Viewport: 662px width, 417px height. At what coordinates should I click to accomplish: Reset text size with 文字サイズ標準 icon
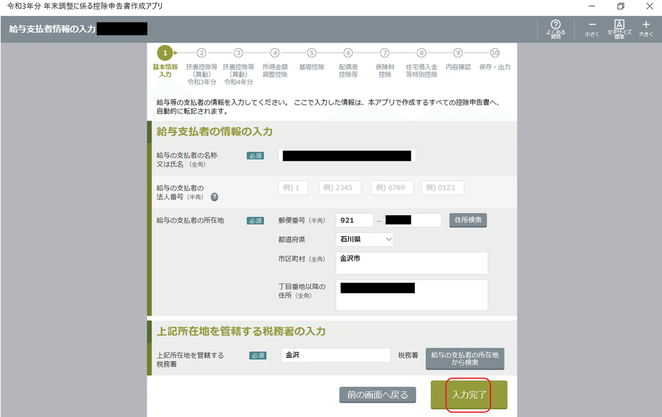tap(618, 28)
